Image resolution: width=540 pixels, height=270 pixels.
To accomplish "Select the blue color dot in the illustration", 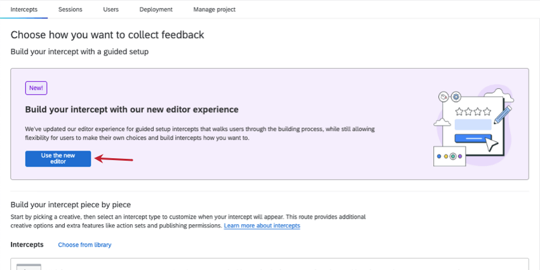I will point(439,156).
